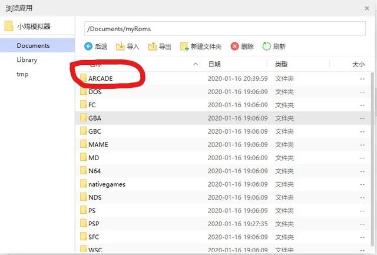377x255 pixels.
Task: Toggle name column sort arrow
Action: point(196,64)
